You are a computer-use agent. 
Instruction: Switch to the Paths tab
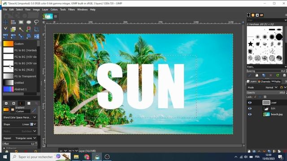(276, 81)
